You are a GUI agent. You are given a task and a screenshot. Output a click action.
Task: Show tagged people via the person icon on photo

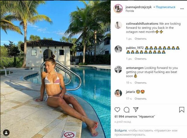point(6,133)
